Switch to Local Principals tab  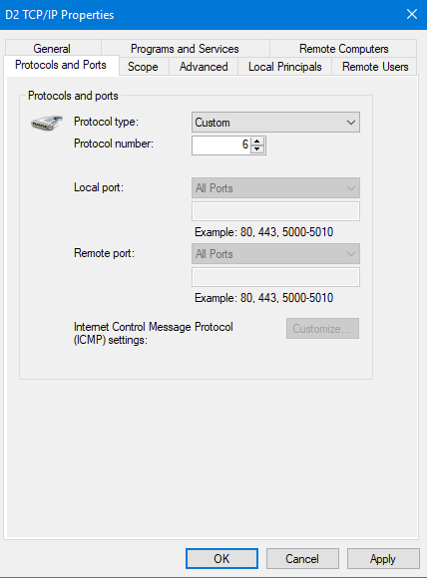pos(285,67)
